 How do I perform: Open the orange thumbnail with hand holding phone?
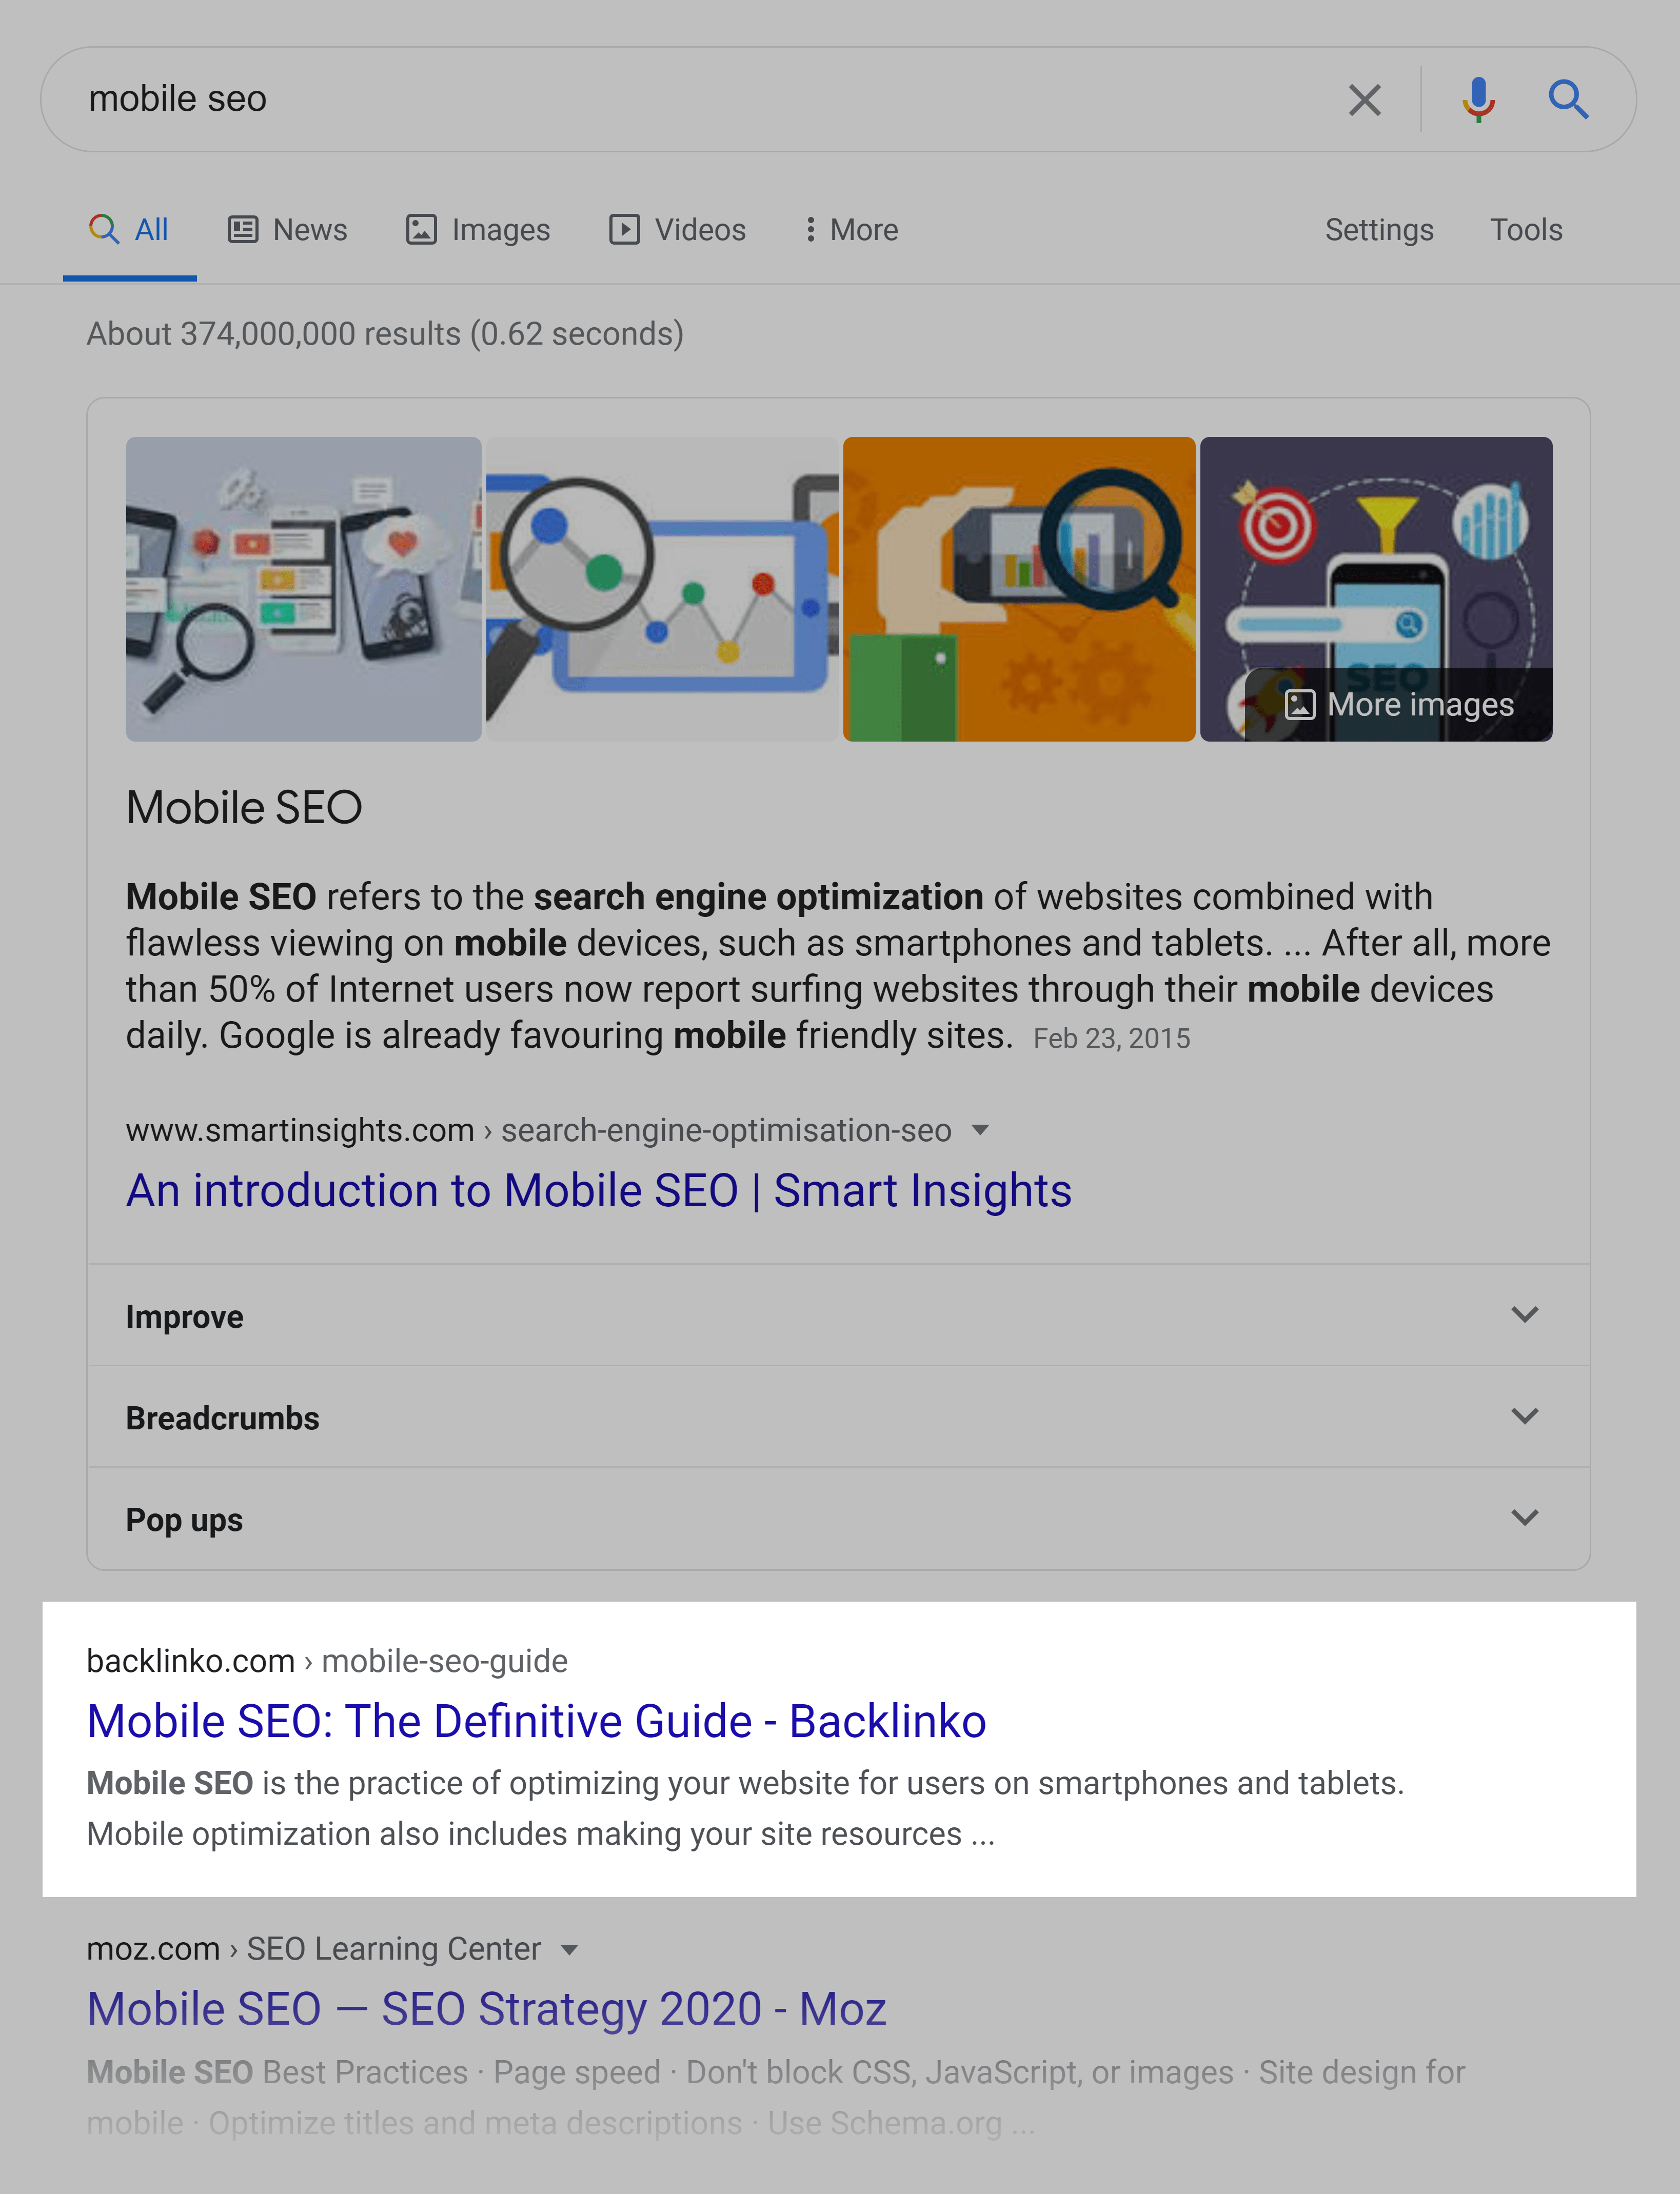point(1019,589)
